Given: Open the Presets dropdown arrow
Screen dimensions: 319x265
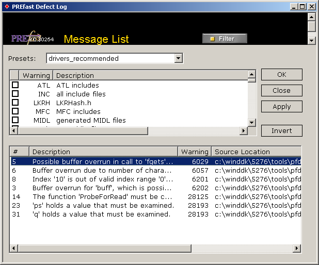Looking at the screenshot, I should click(x=178, y=58).
